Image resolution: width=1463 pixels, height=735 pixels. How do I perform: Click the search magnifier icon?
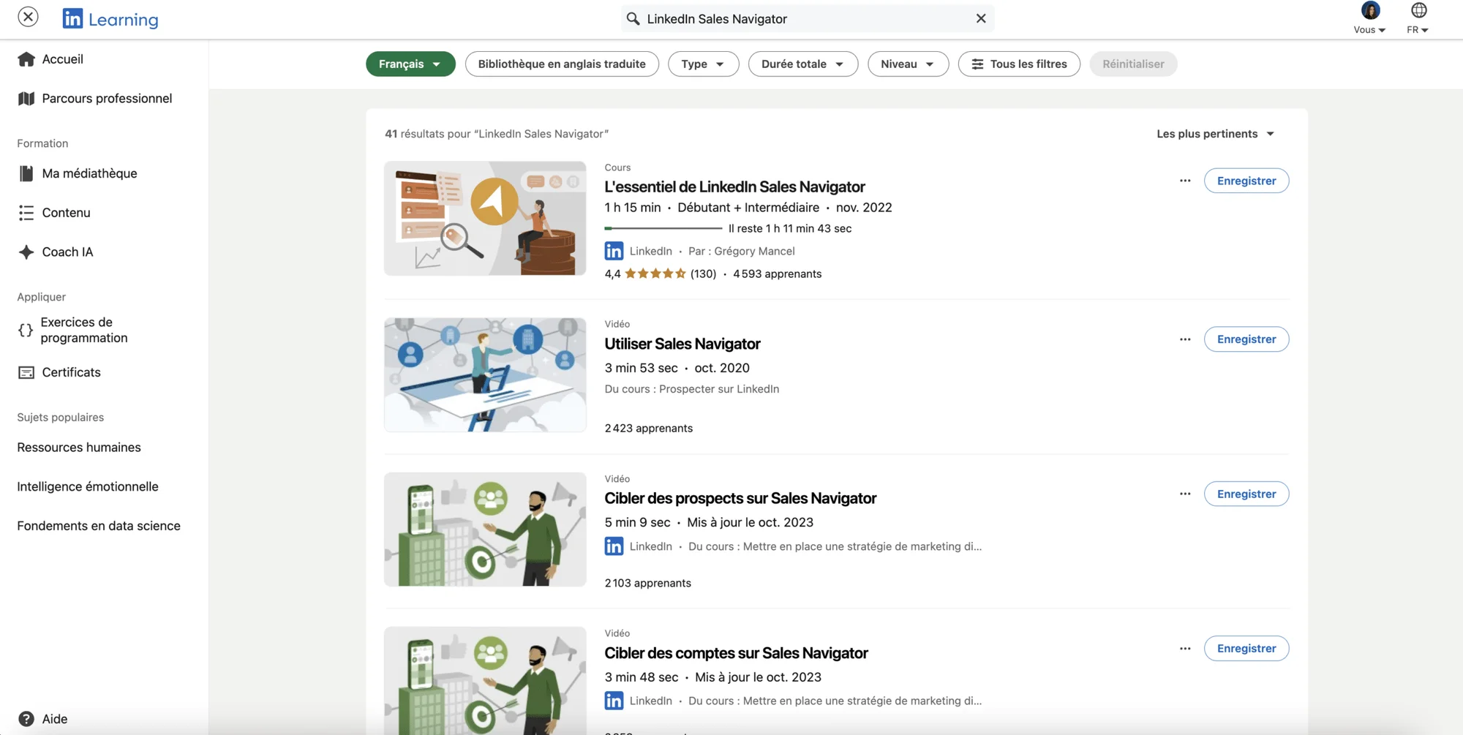pyautogui.click(x=633, y=19)
